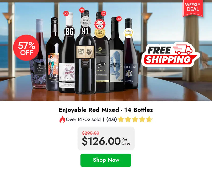212x174 pixels.
Task: Click the Rated Wine red seal
Action: click(100, 24)
